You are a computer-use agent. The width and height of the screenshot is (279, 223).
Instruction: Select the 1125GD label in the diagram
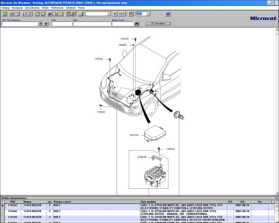tap(170, 149)
